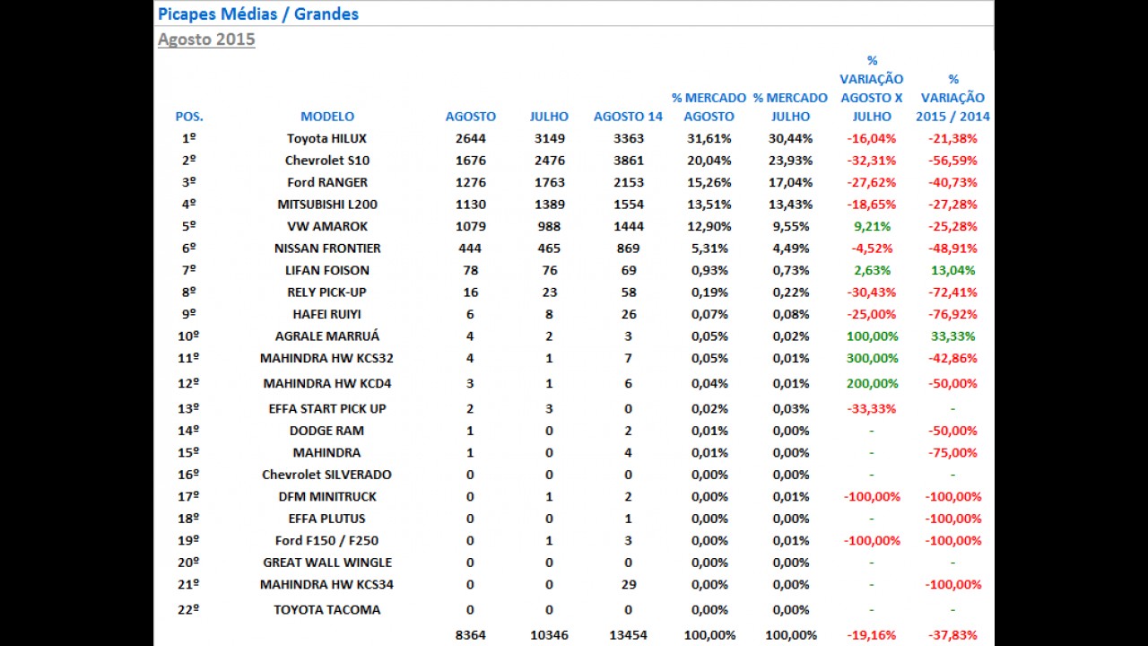
Task: Select the 'GREAT WALL WINGLE' model cell
Action: tap(327, 563)
